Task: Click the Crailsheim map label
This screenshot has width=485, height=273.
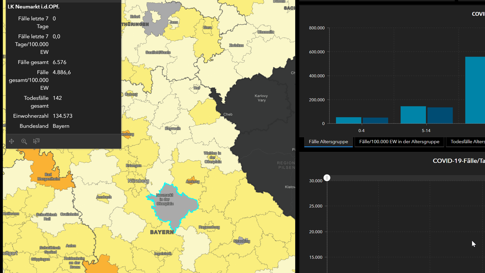Action: (x=70, y=214)
